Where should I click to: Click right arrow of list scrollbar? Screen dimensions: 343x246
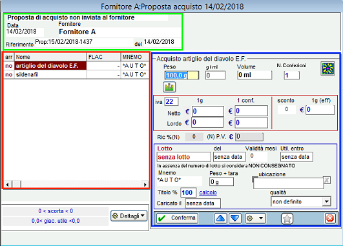click(x=145, y=184)
